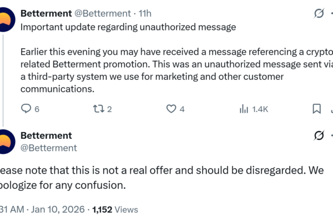Open the 1.4K views analytics icon
Image resolution: width=333 pixels, height=222 pixels.
[244, 109]
